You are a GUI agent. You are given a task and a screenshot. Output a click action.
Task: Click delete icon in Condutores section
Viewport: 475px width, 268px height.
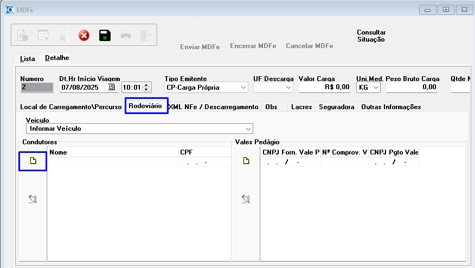[33, 199]
